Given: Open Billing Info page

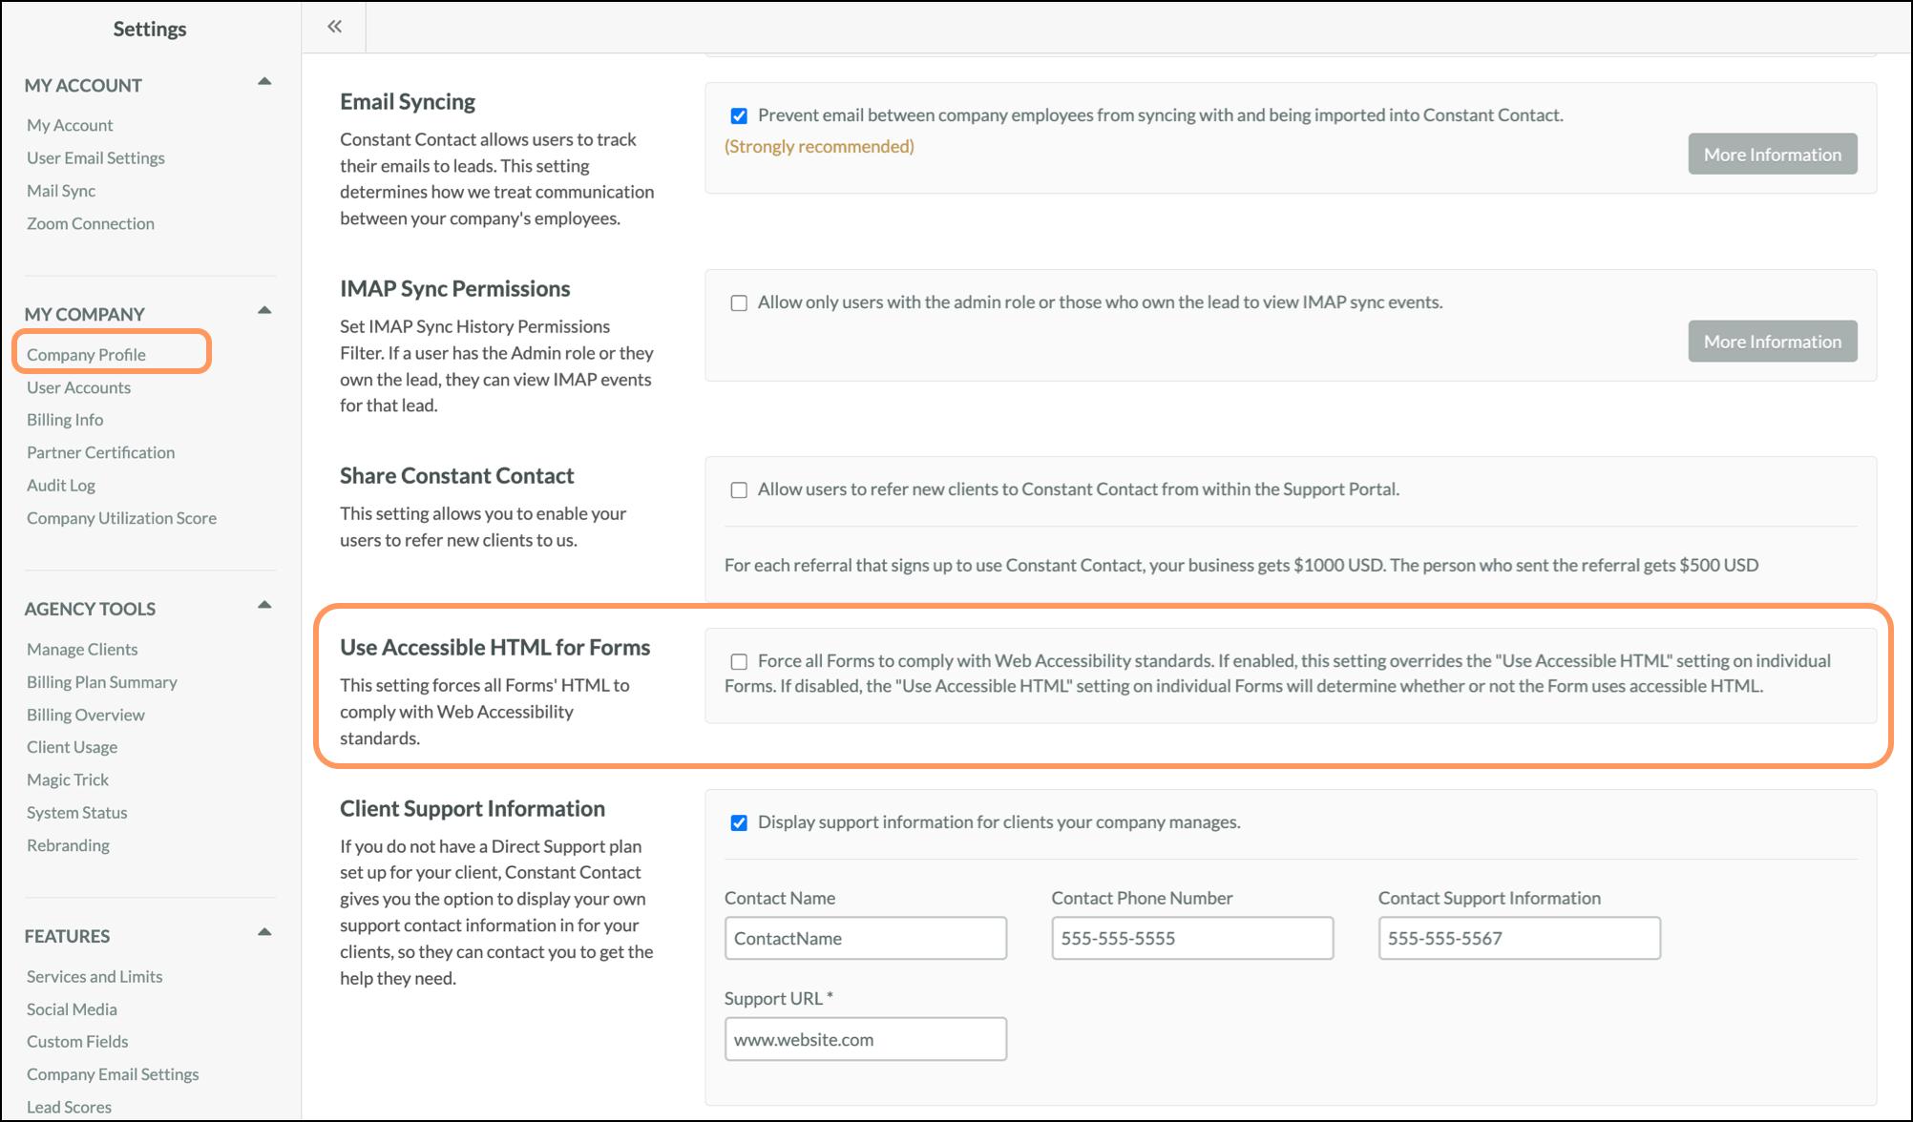Looking at the screenshot, I should pos(65,420).
